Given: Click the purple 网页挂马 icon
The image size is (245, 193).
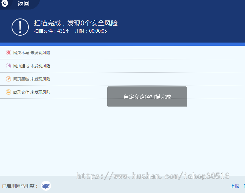Looking at the screenshot, I should pyautogui.click(x=9, y=66).
